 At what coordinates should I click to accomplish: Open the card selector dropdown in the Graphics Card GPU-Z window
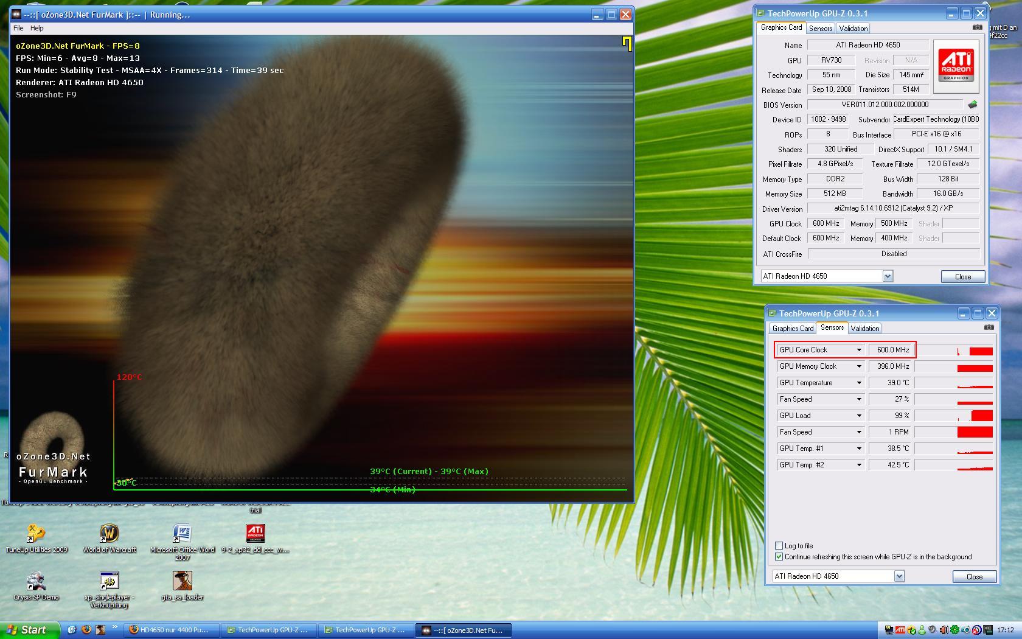[x=888, y=276]
